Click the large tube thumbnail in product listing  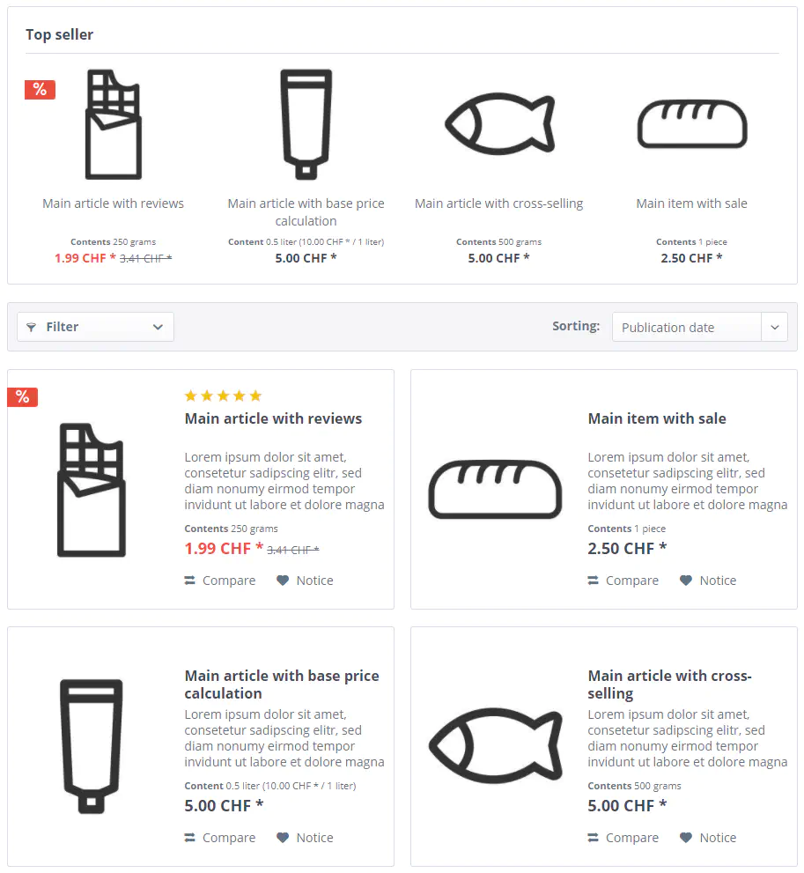92,745
